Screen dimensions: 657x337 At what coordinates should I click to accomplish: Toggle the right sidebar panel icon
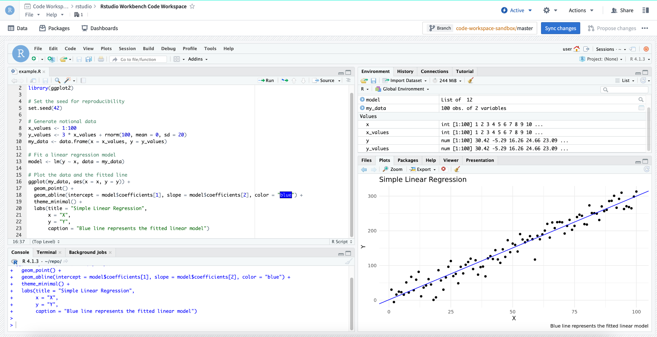tap(646, 10)
